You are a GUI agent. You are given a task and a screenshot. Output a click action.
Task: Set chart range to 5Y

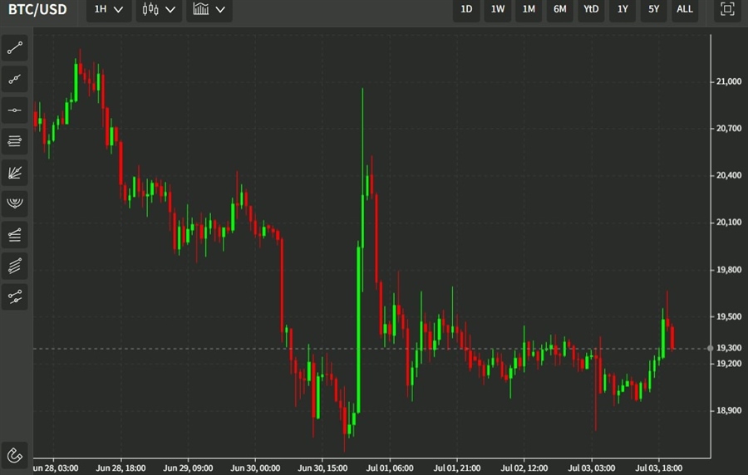(x=653, y=9)
